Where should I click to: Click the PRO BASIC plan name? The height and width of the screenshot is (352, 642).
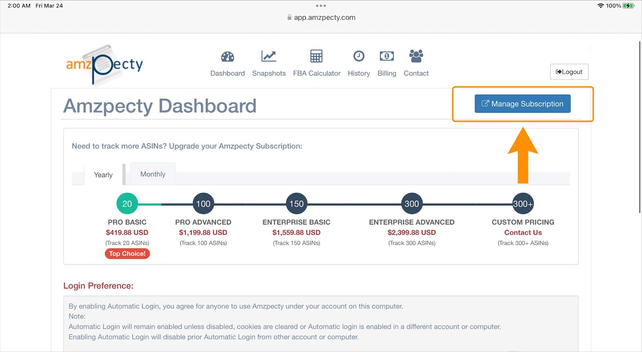pyautogui.click(x=127, y=222)
